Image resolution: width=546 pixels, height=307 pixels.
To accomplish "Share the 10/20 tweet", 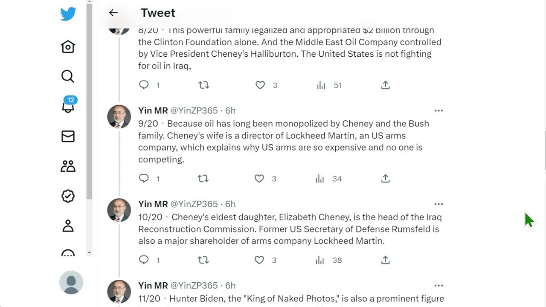I will [385, 260].
